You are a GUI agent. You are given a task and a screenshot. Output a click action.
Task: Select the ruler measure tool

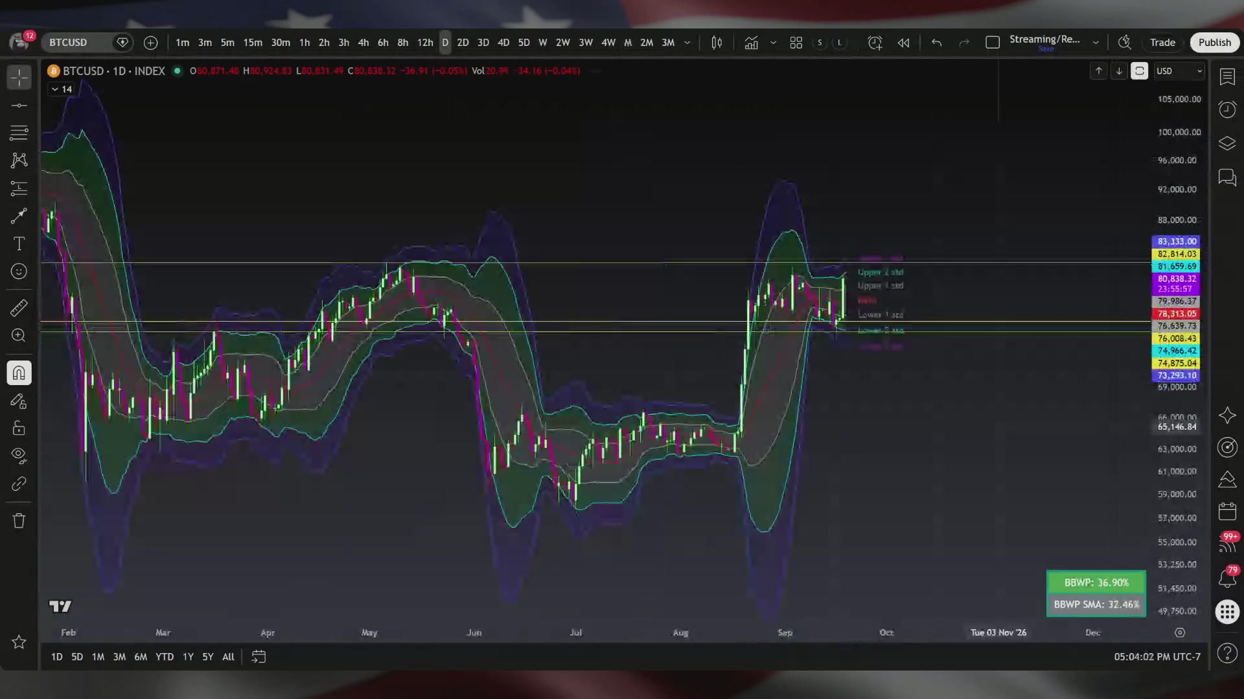tap(19, 307)
